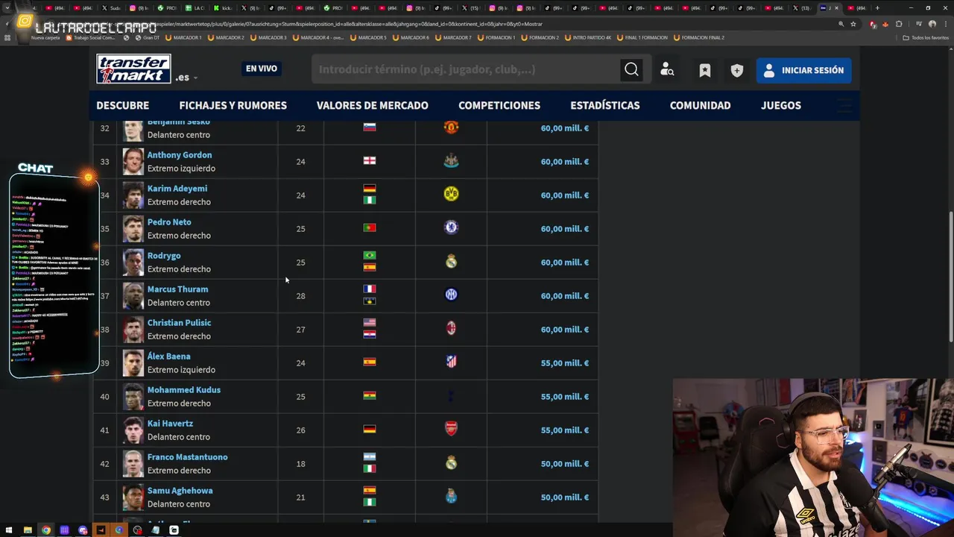
Task: Open the MARCADOR 1 bookmark
Action: (183, 37)
